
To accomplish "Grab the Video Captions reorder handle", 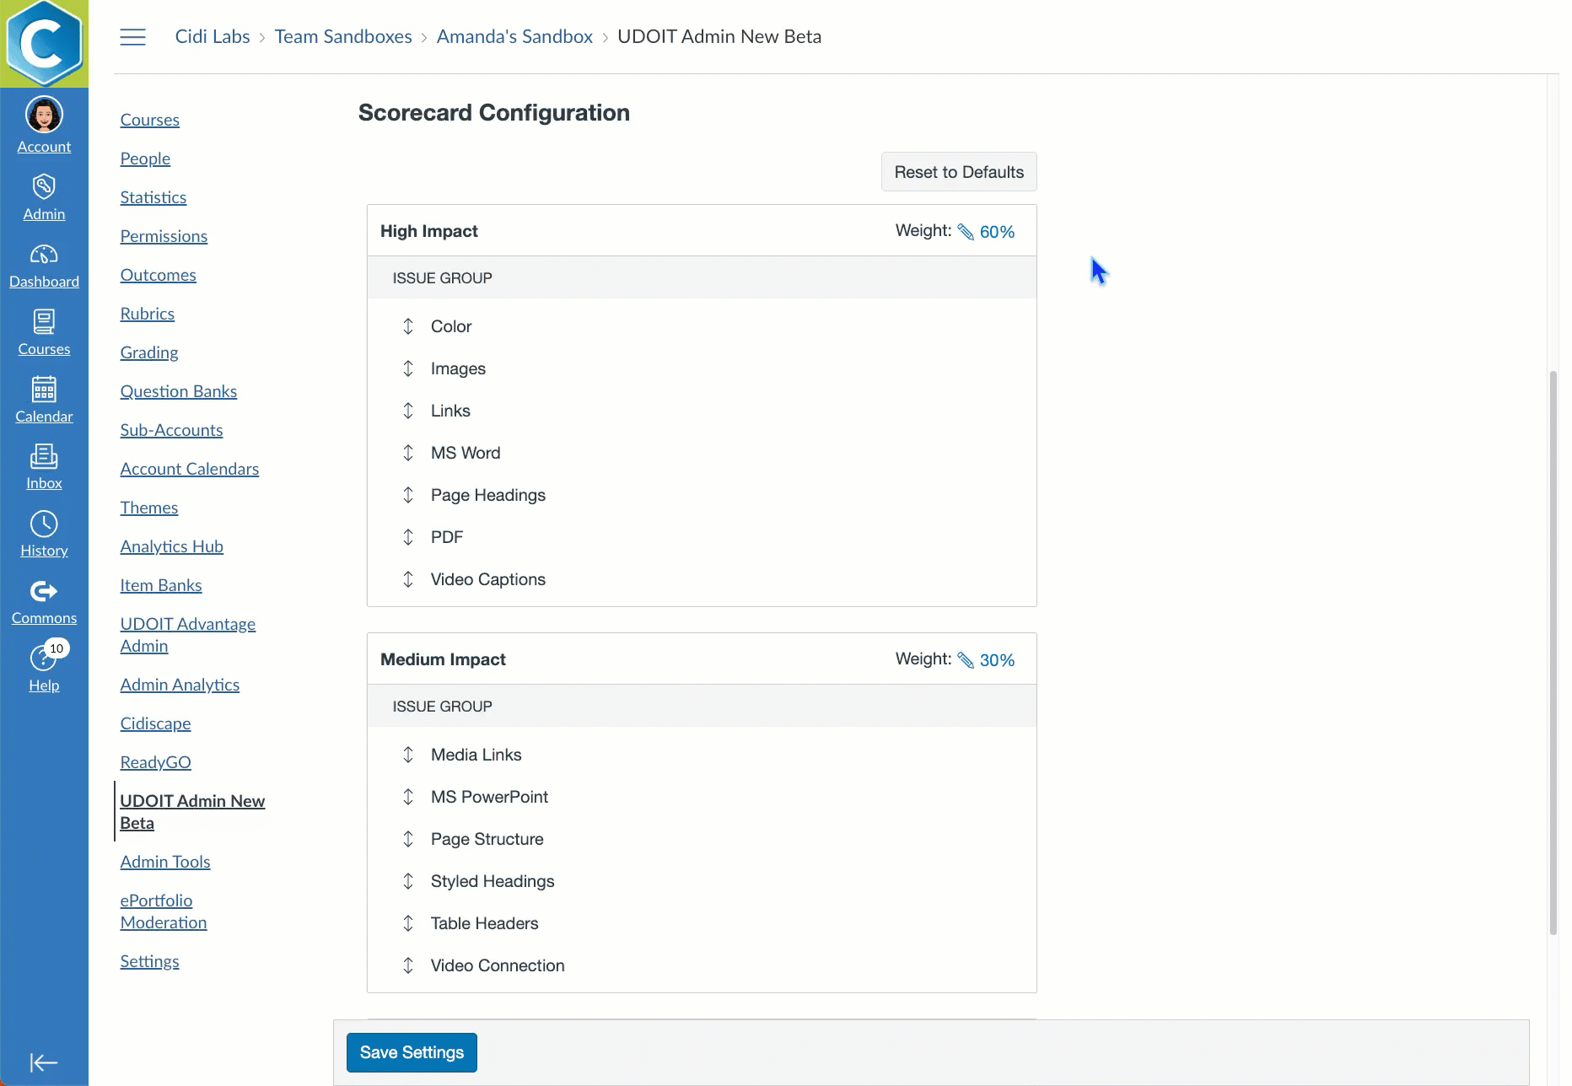I will pos(408,579).
